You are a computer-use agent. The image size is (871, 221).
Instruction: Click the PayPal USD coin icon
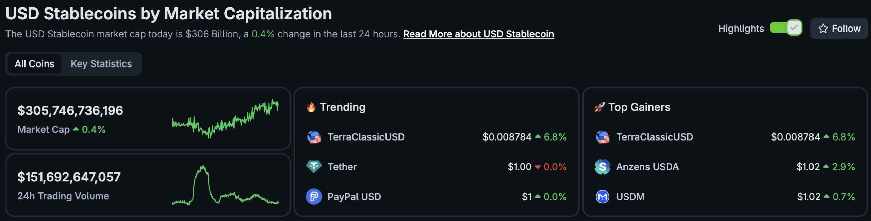pos(313,197)
